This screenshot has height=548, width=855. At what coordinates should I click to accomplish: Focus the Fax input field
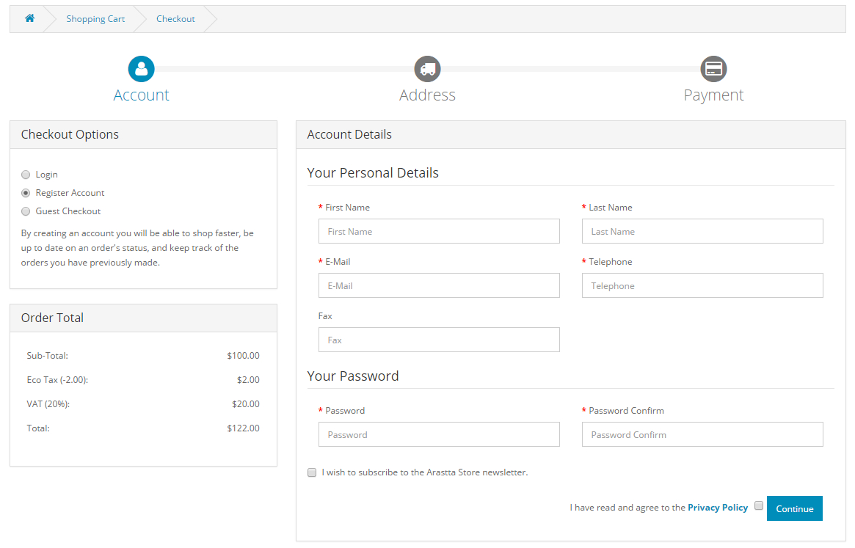tap(439, 340)
